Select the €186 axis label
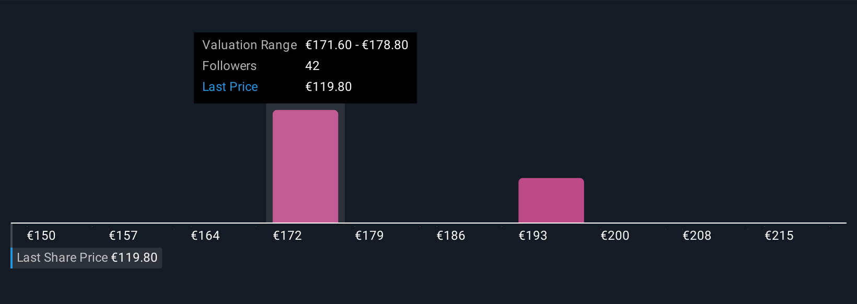Viewport: 857px width, 304px height. tap(451, 236)
